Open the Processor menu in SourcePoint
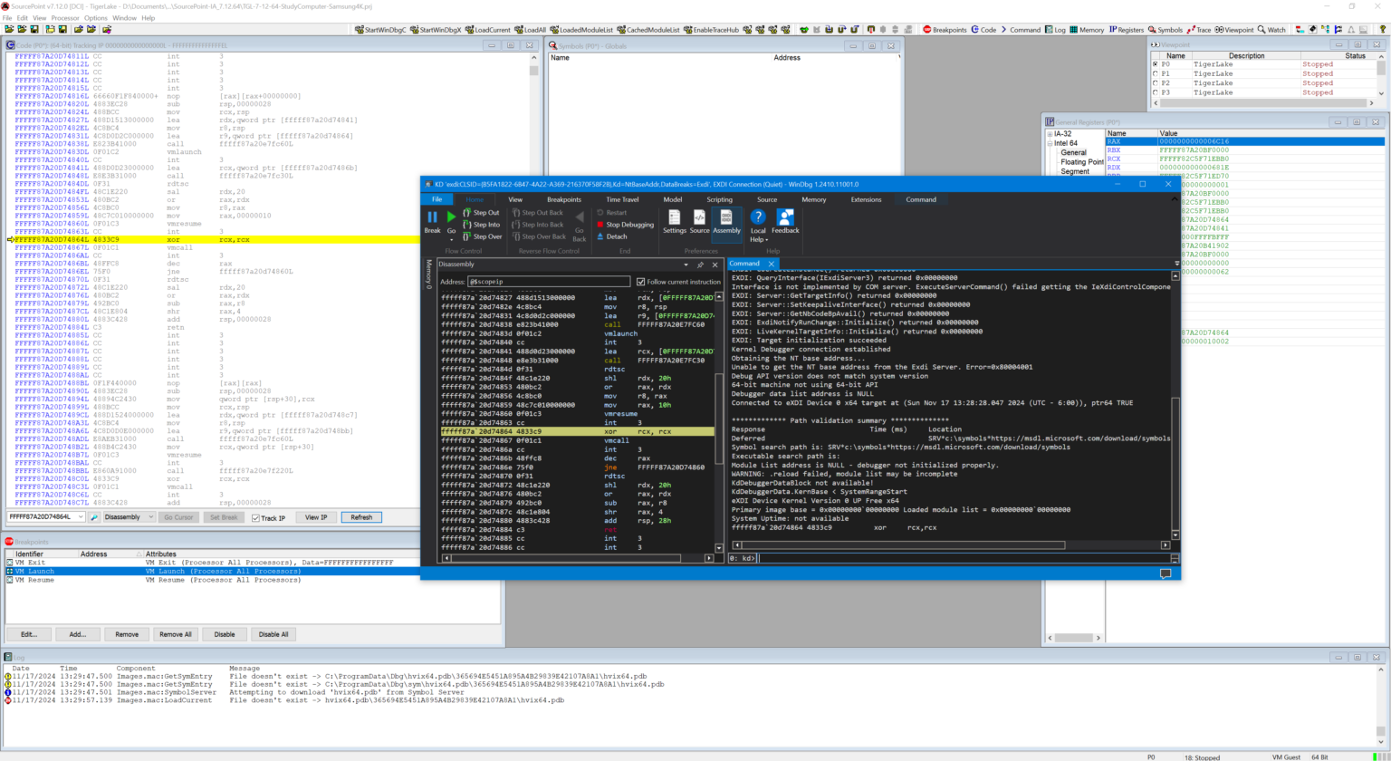 point(65,18)
